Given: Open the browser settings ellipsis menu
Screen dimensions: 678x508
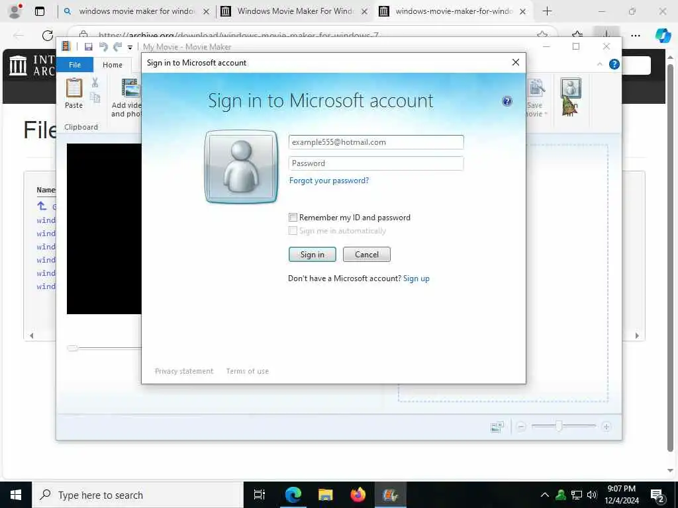Looking at the screenshot, I should pyautogui.click(x=635, y=36).
